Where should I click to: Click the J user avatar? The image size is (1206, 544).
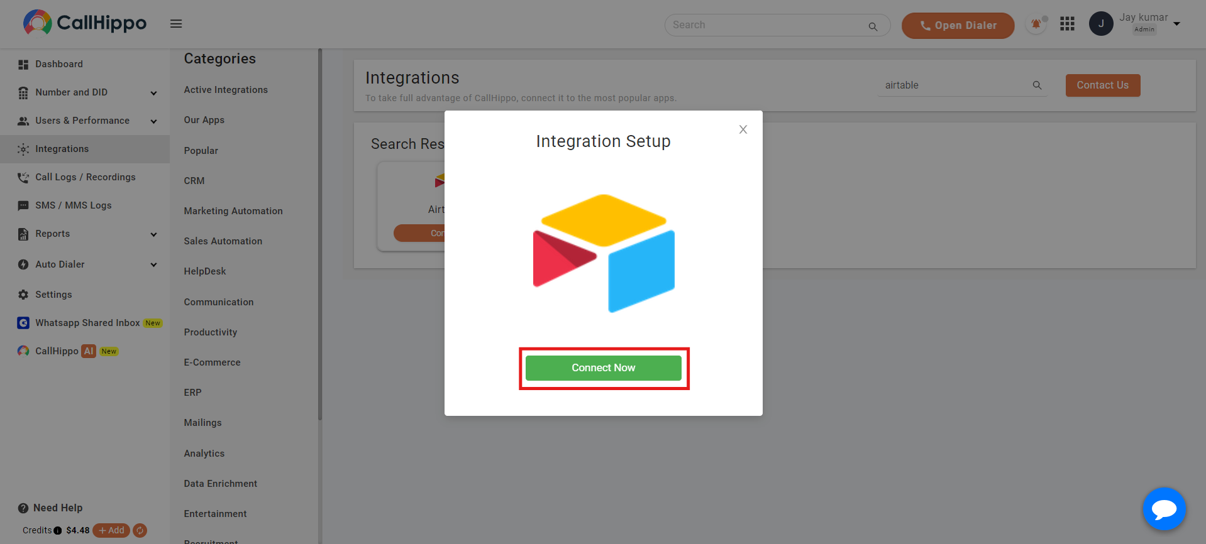(x=1101, y=24)
